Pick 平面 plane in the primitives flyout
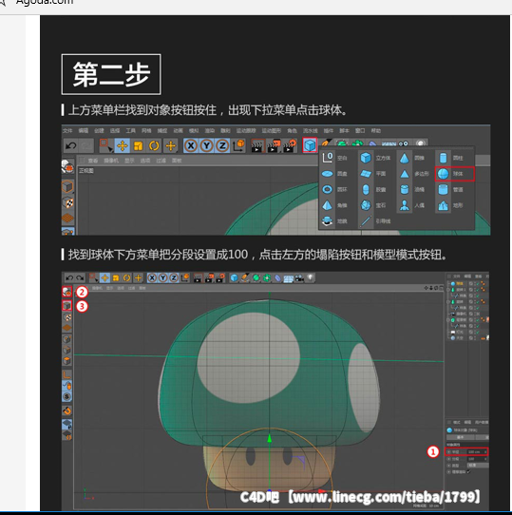The height and width of the screenshot is (515, 512). pyautogui.click(x=373, y=174)
